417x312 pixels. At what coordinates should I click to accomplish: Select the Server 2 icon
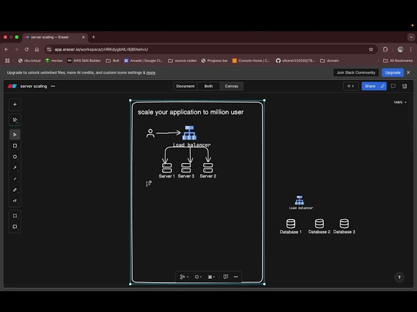coord(208,168)
